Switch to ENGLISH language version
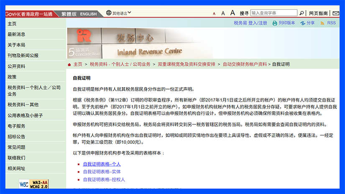Image resolution: width=345 pixels, height=194 pixels. pyautogui.click(x=88, y=14)
